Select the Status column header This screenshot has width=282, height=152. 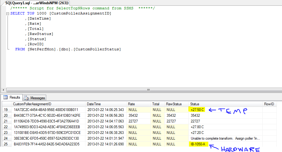[225, 104]
